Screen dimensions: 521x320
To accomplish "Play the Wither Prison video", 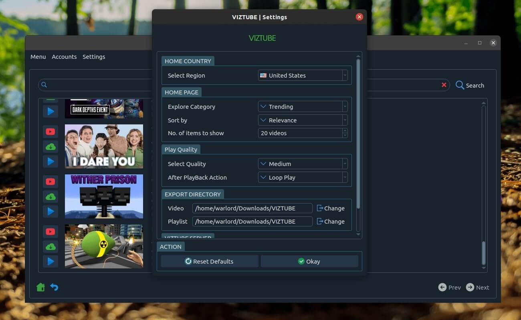I will click(50, 211).
